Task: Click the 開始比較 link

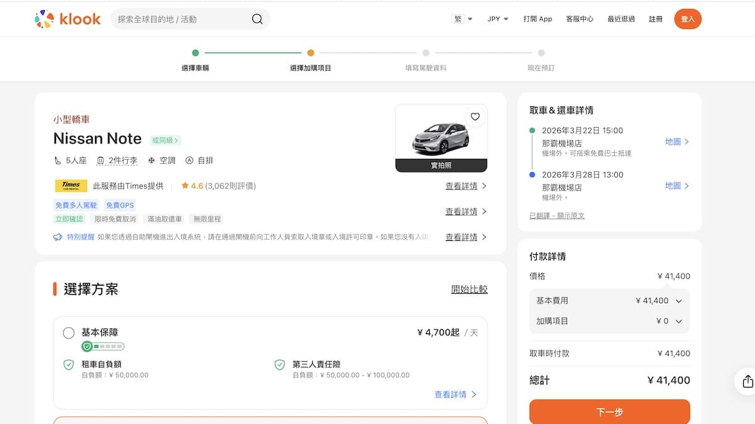Action: [x=469, y=289]
